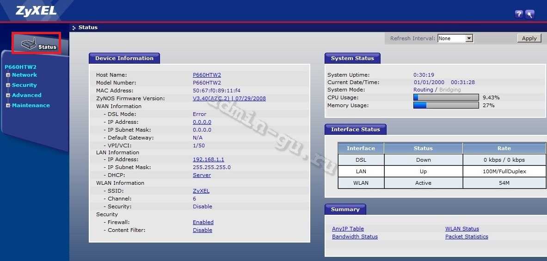Open the Packet Statistics link

(467, 237)
